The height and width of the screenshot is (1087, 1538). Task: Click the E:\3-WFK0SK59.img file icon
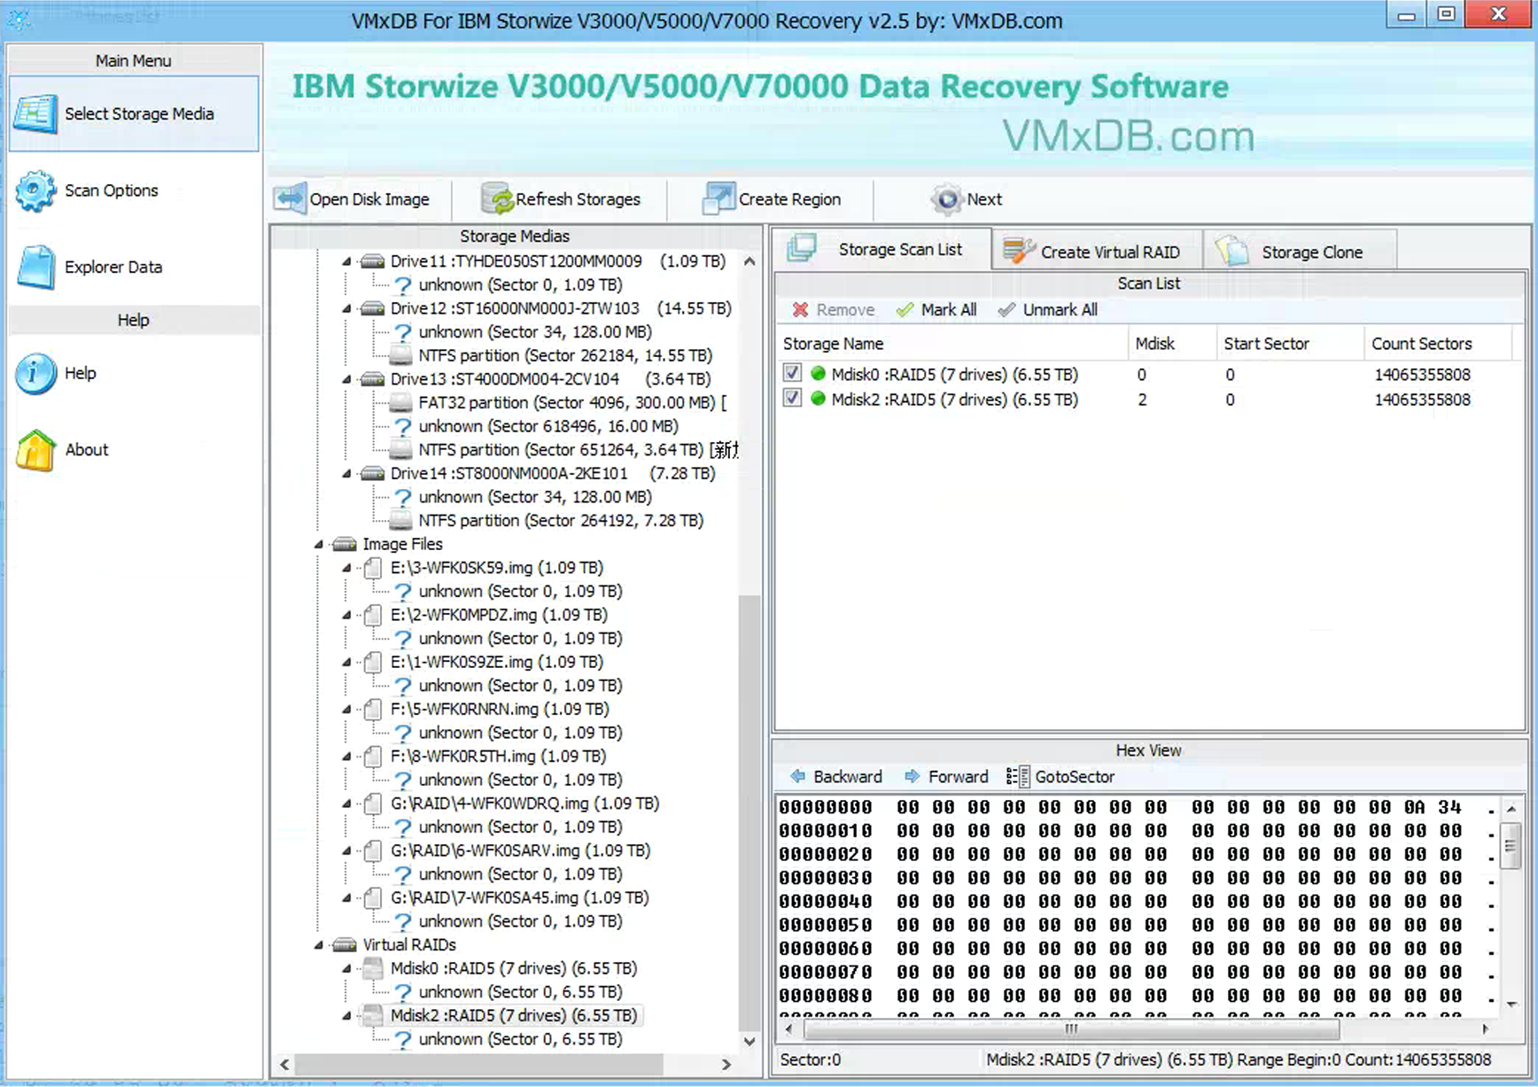point(374,568)
